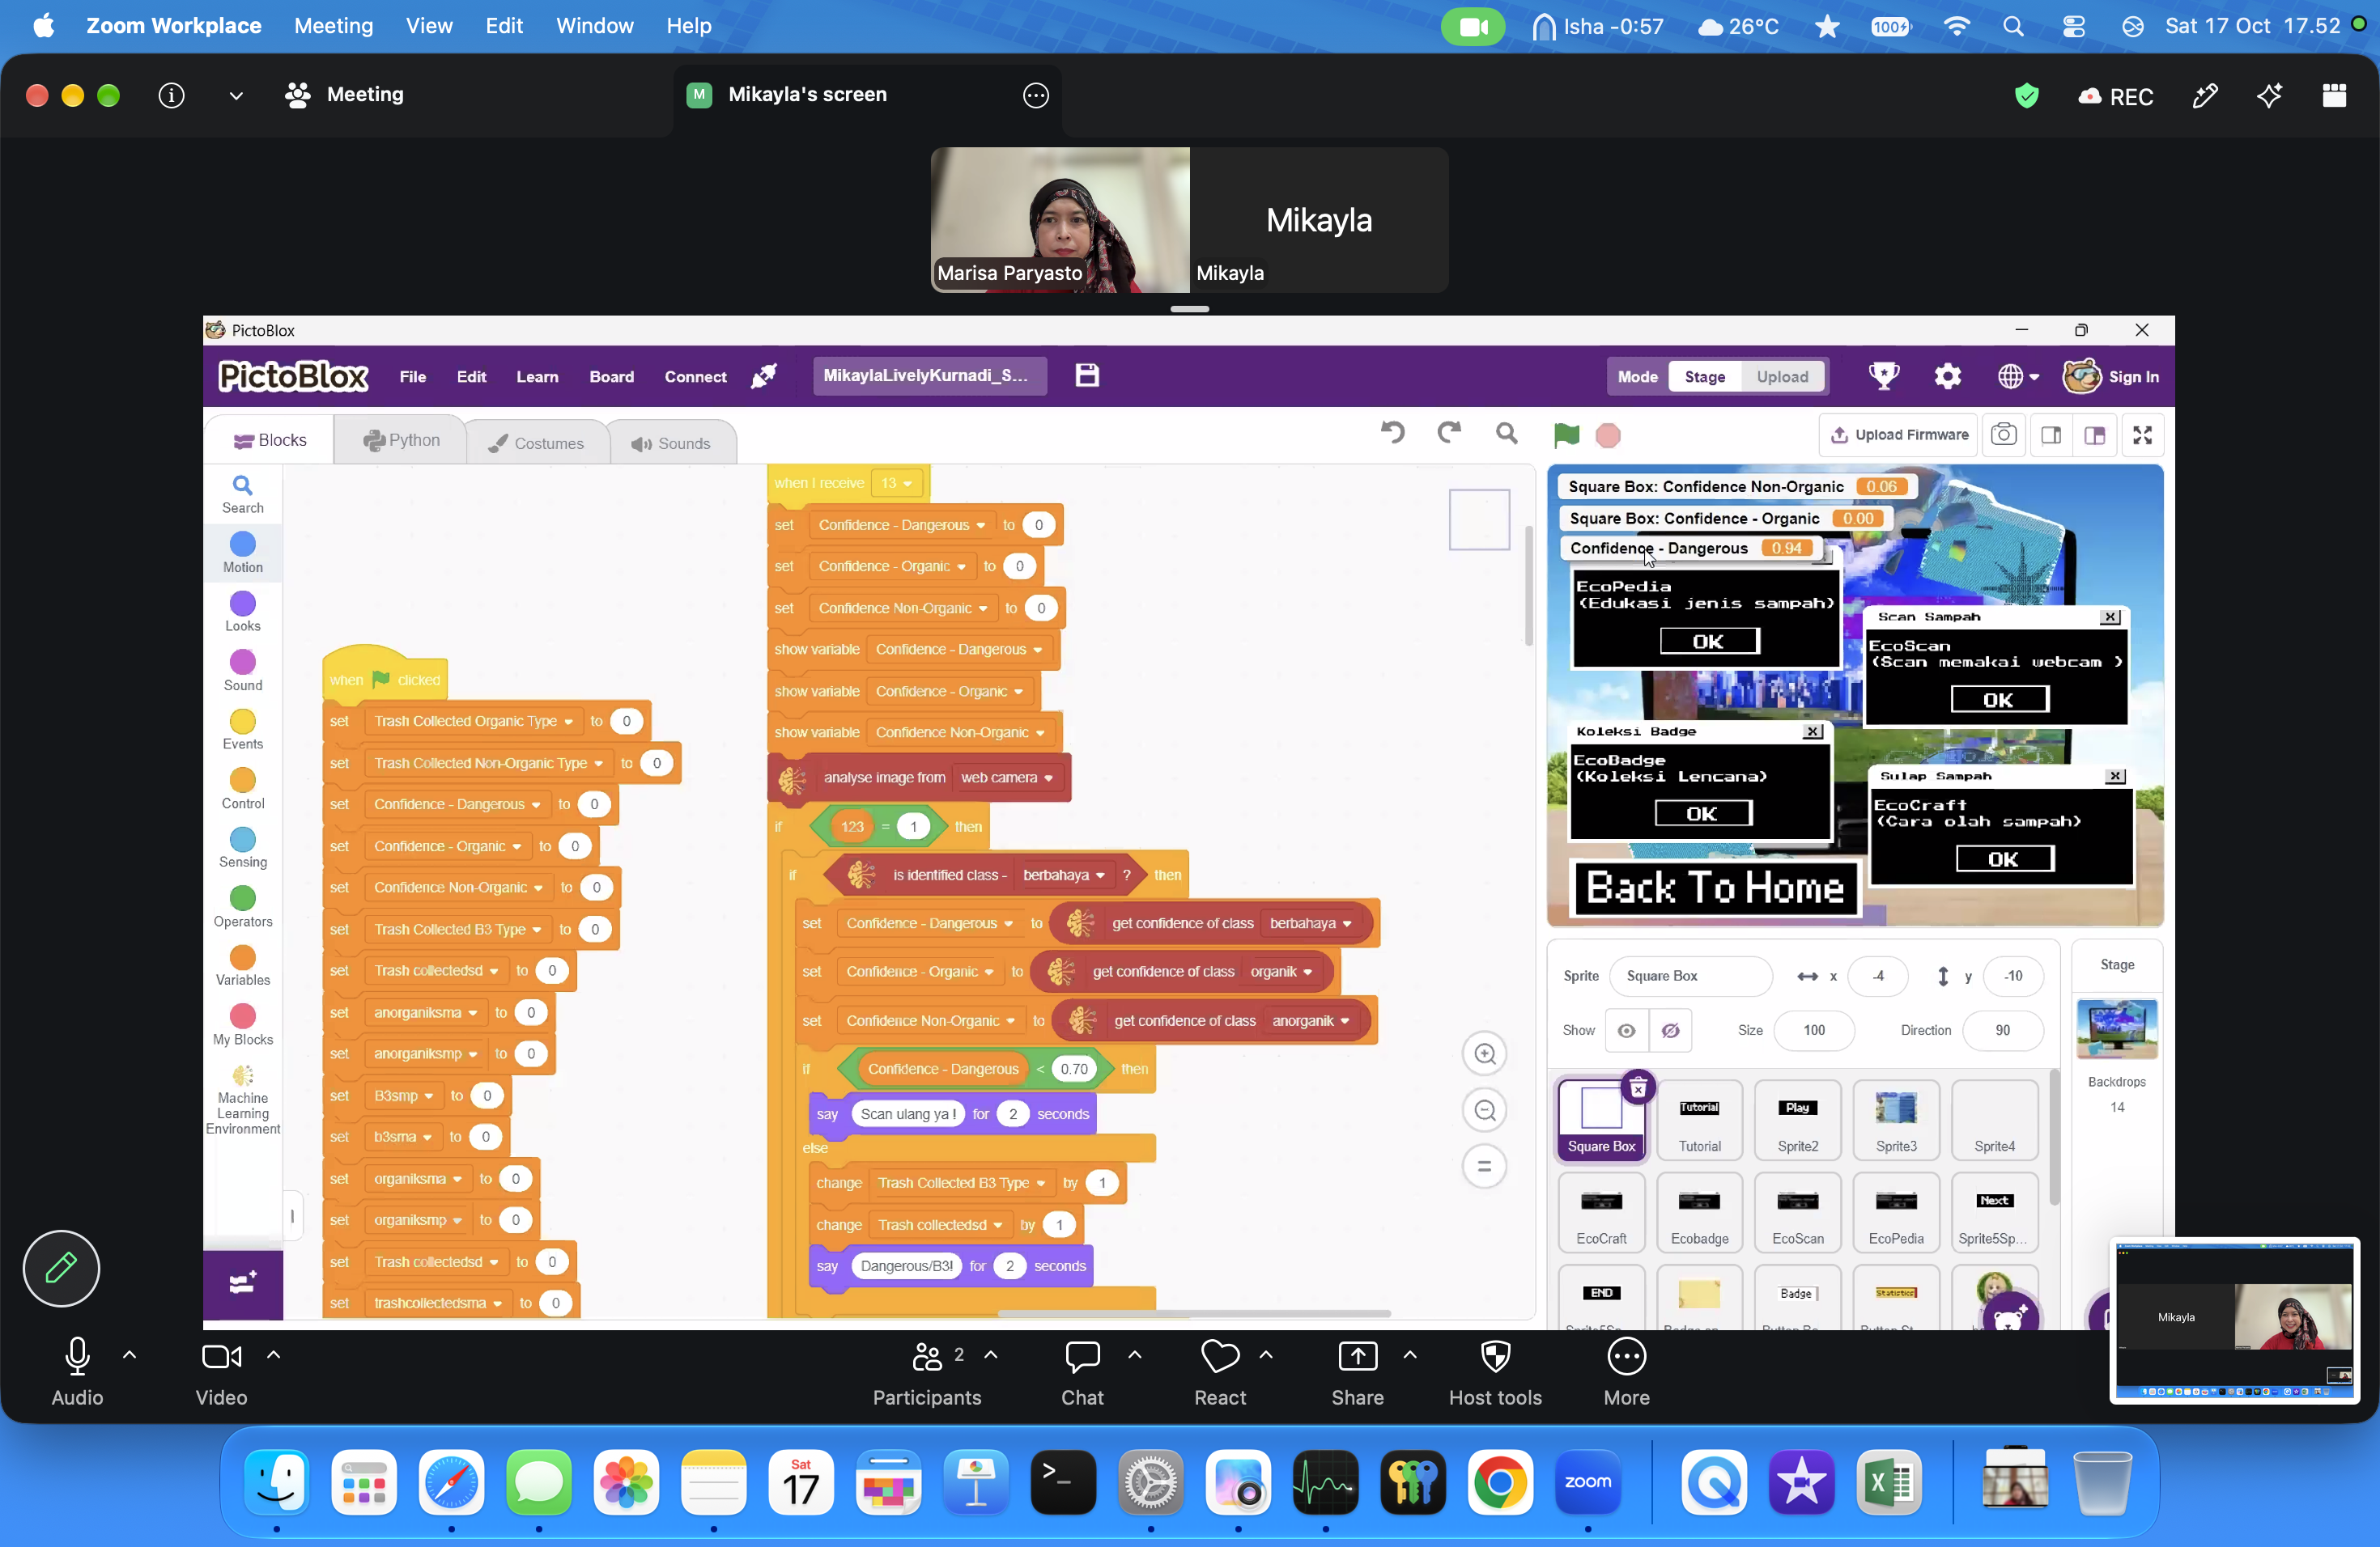2380x1547 pixels.
Task: Click the green flag to run the program
Action: (x=1566, y=434)
